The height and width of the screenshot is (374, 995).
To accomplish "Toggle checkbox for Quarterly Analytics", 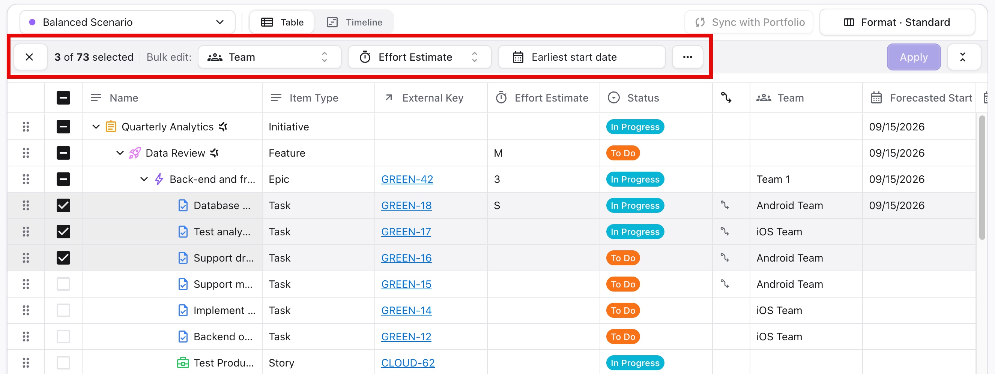I will pyautogui.click(x=63, y=127).
